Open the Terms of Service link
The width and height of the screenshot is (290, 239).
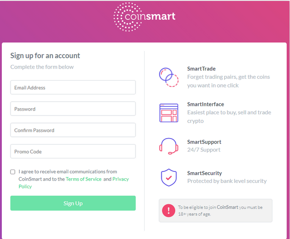point(83,179)
